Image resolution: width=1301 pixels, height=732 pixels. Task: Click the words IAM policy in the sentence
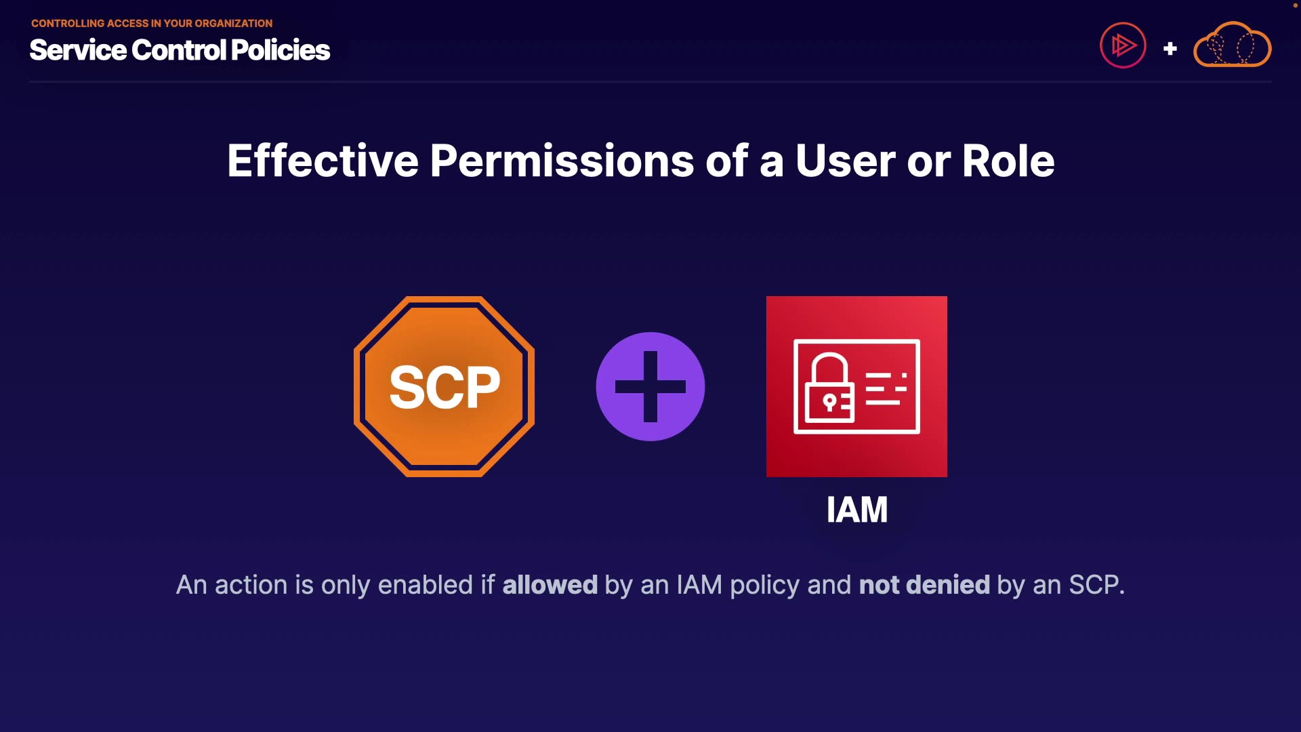point(737,585)
